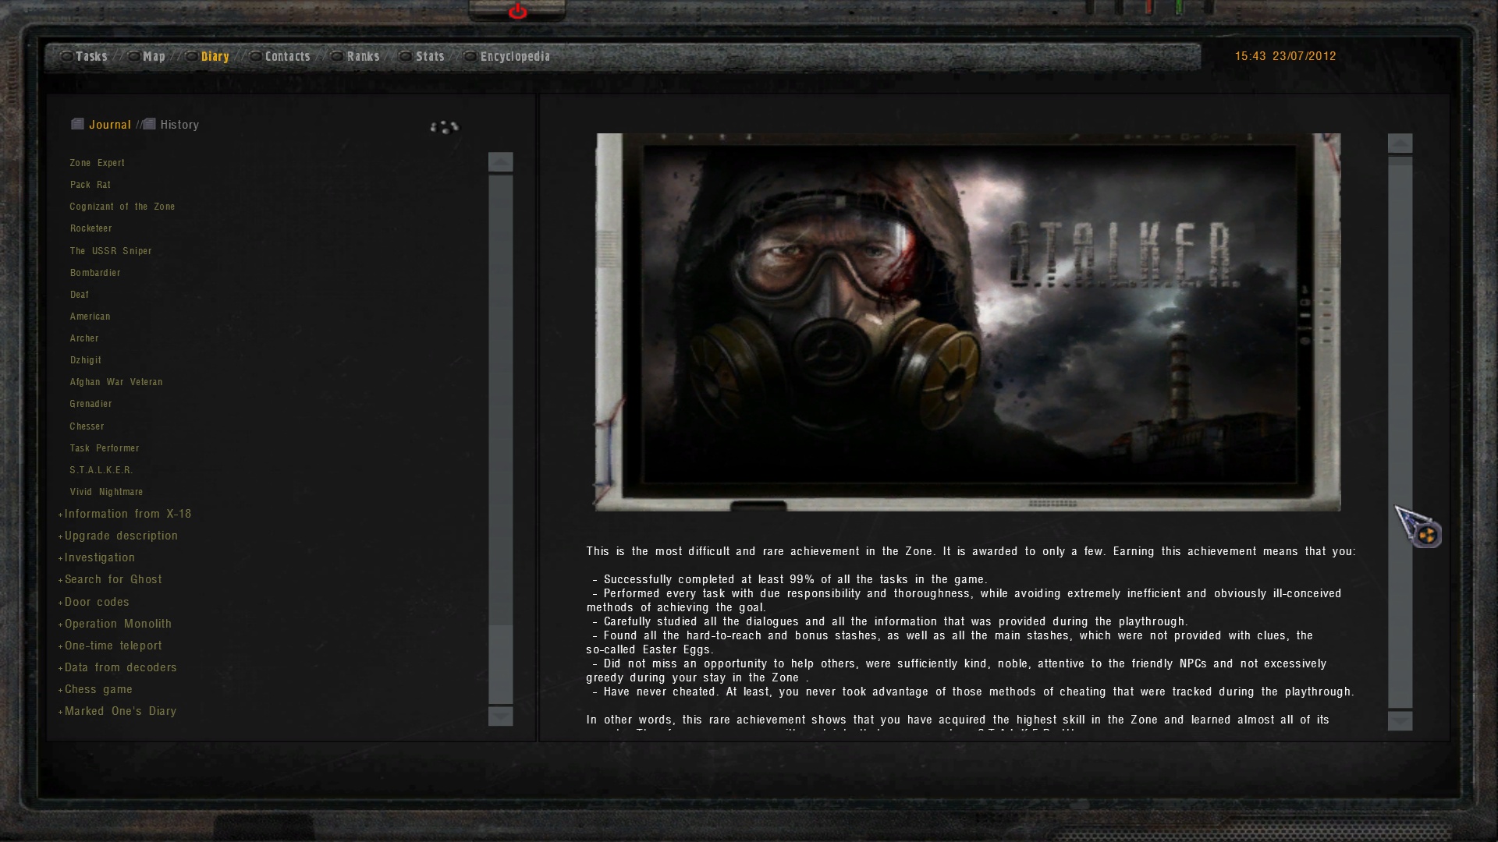Open the Tasks tab

click(x=91, y=56)
